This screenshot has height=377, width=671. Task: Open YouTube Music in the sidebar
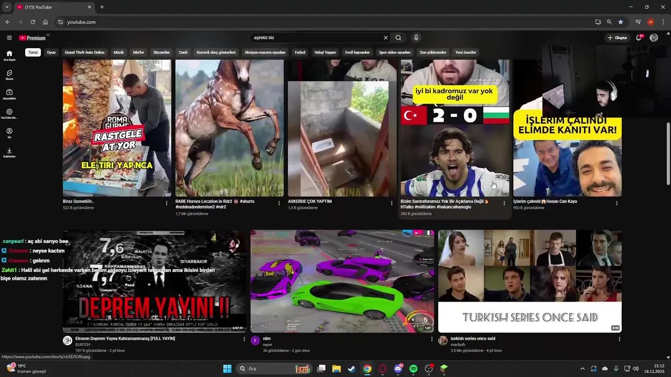tap(9, 114)
